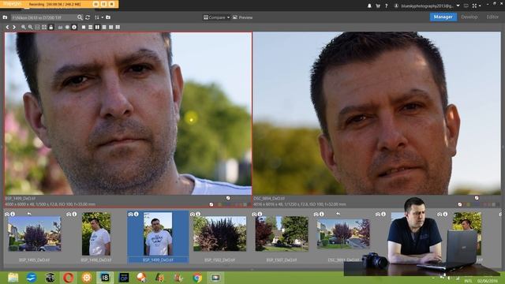Click the dual-monitor layout icon

click(x=466, y=6)
